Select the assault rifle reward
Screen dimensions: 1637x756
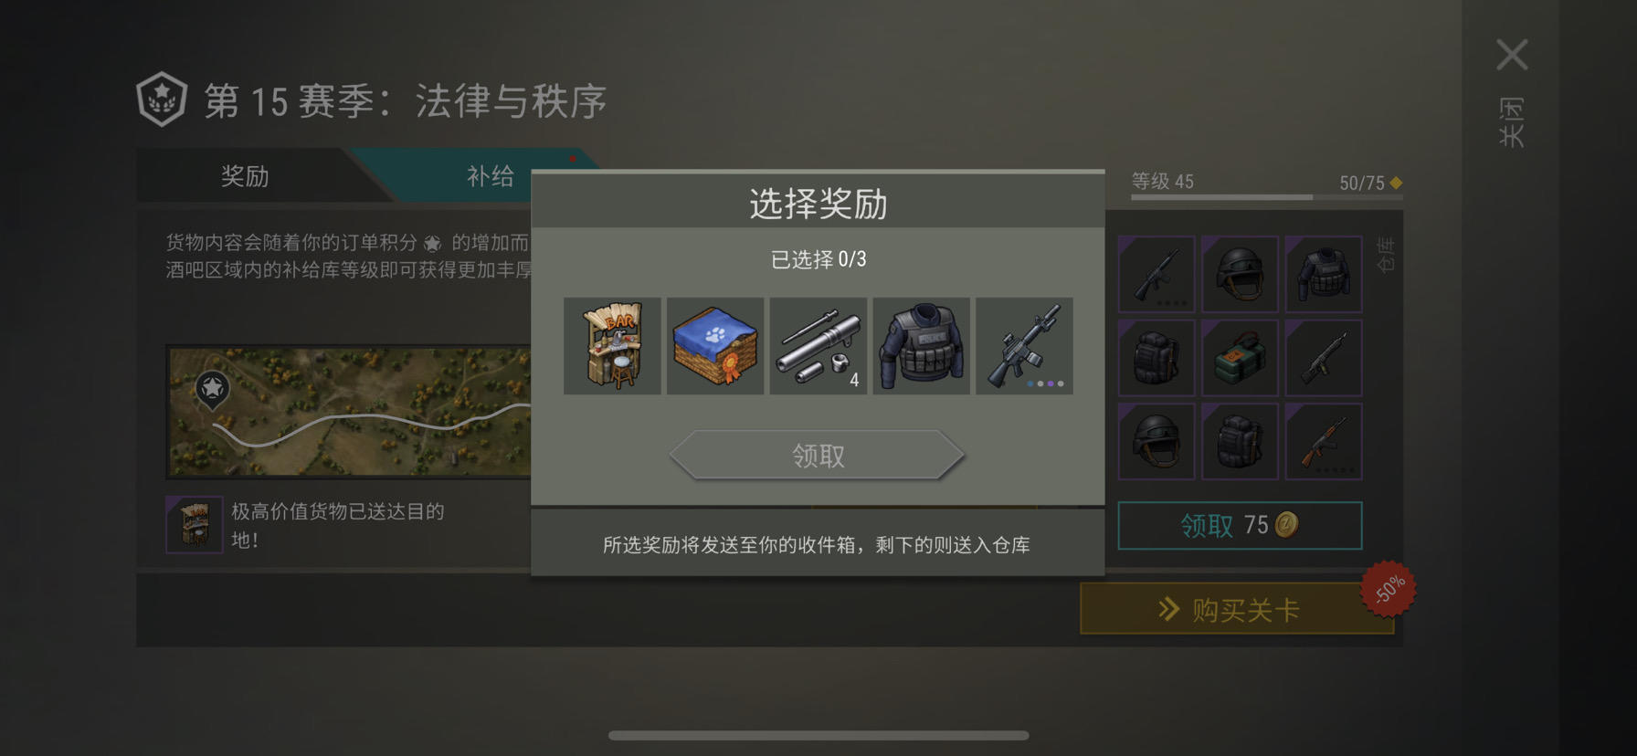[x=1024, y=346]
